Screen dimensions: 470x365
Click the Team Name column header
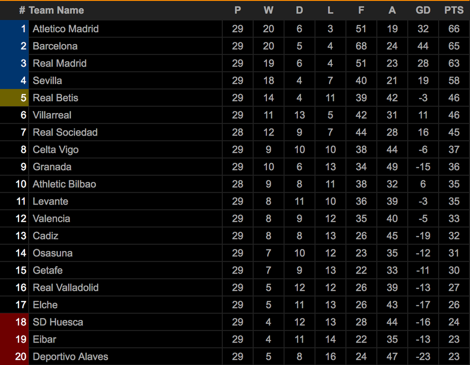[56, 10]
